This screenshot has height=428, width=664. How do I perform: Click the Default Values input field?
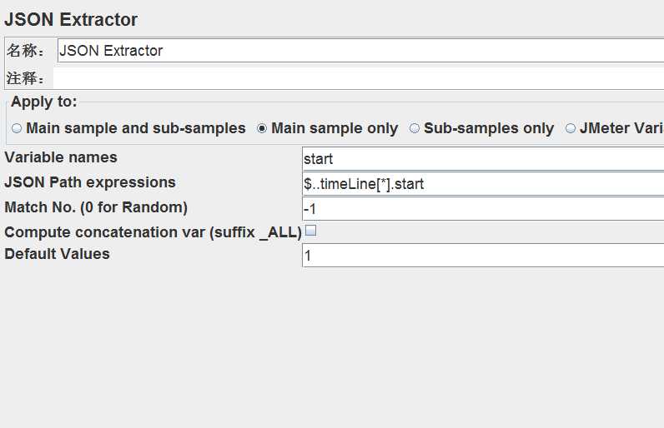[483, 255]
